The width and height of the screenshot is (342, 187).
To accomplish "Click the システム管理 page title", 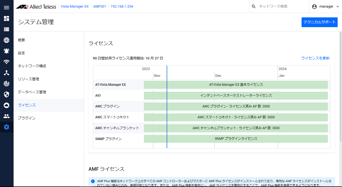I will pos(36,22).
